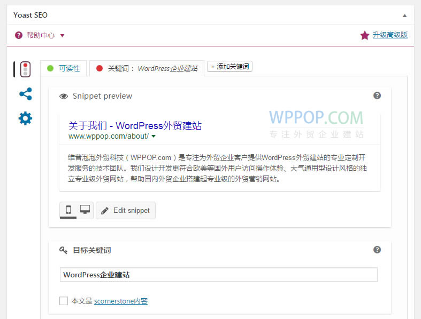This screenshot has width=421, height=319.
Task: Switch to mobile preview mode
Action: (x=68, y=210)
